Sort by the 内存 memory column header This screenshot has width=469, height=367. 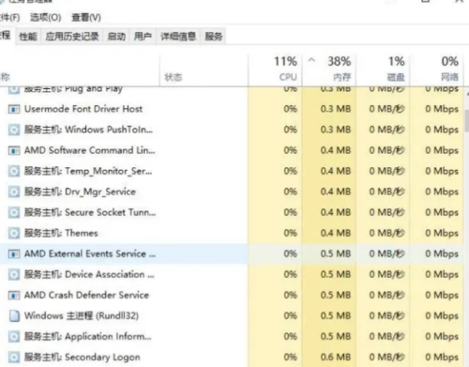(329, 69)
